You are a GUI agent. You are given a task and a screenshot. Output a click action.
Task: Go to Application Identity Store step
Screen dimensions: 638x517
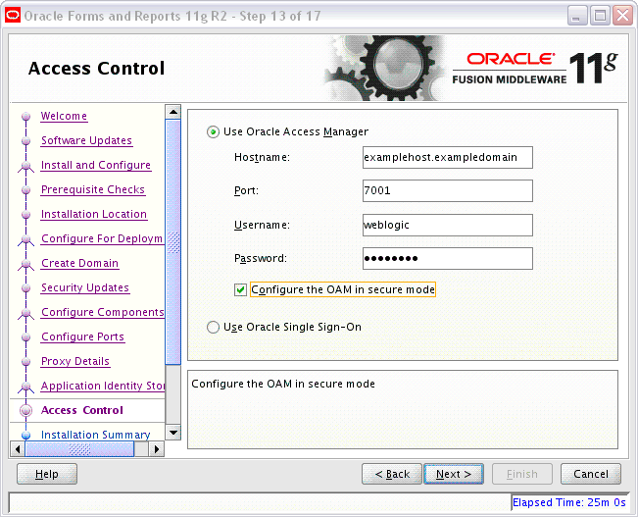103,386
